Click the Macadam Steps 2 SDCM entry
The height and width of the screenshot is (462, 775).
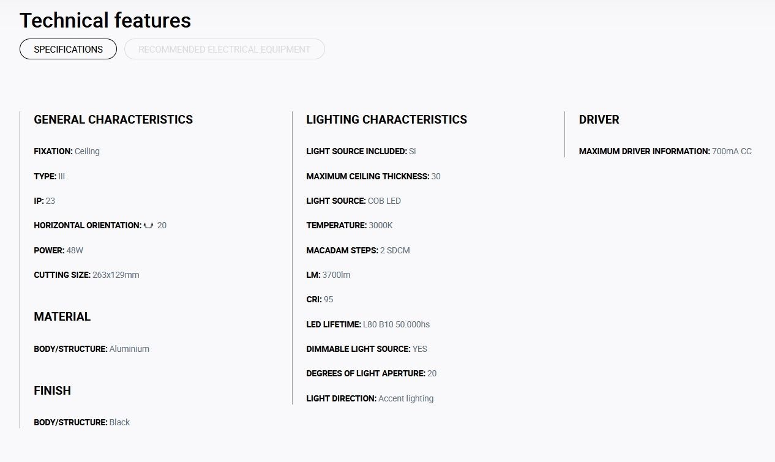[x=358, y=250]
